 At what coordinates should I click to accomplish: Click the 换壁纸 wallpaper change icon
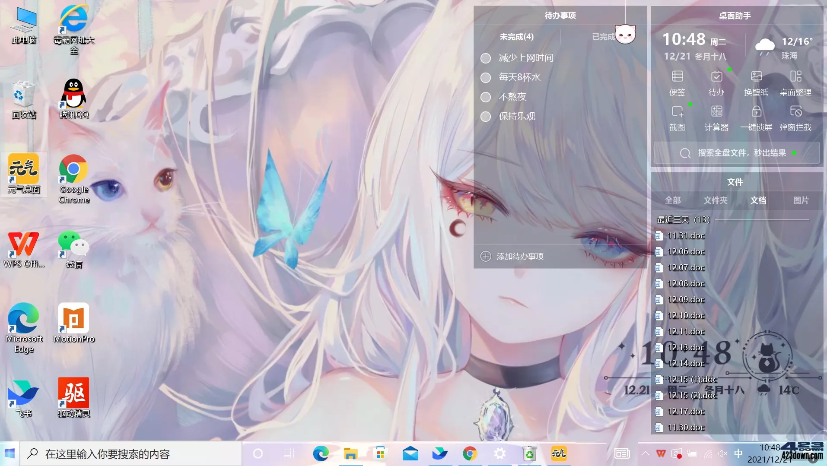pyautogui.click(x=756, y=82)
